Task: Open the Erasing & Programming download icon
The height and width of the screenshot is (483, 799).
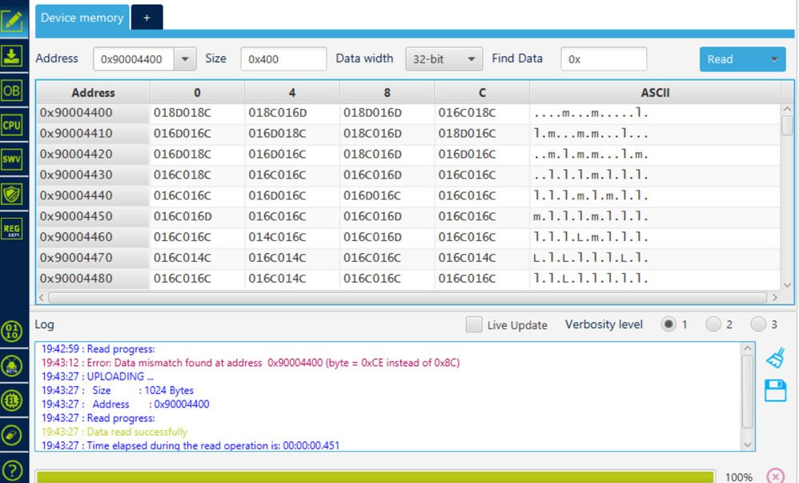Action: coord(12,55)
